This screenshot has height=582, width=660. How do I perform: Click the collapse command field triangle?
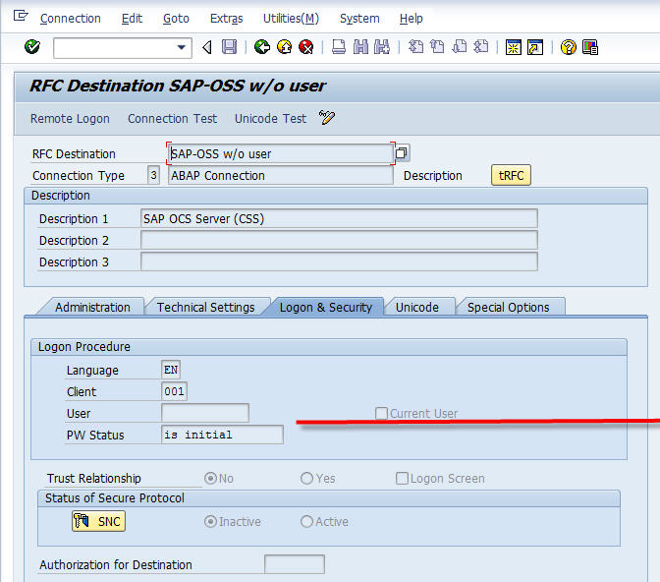click(x=206, y=47)
